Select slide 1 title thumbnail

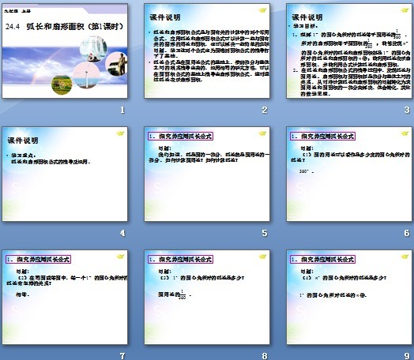[x=65, y=51]
